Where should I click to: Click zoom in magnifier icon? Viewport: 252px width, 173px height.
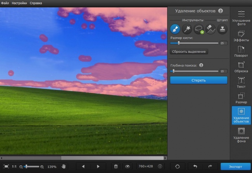tap(42, 167)
